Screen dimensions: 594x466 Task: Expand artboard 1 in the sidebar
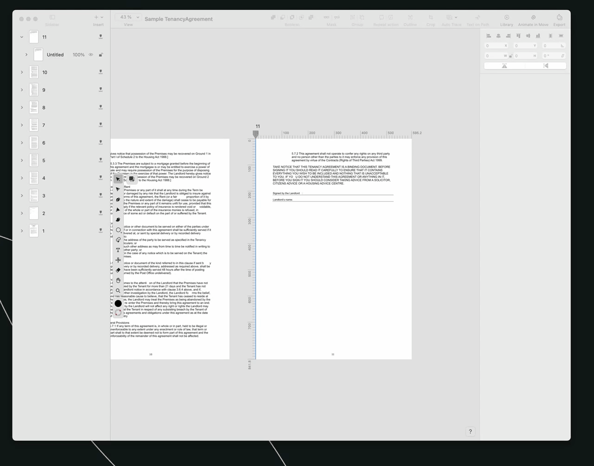pos(21,231)
